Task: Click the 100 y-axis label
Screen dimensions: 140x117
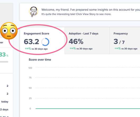Action: (30, 68)
